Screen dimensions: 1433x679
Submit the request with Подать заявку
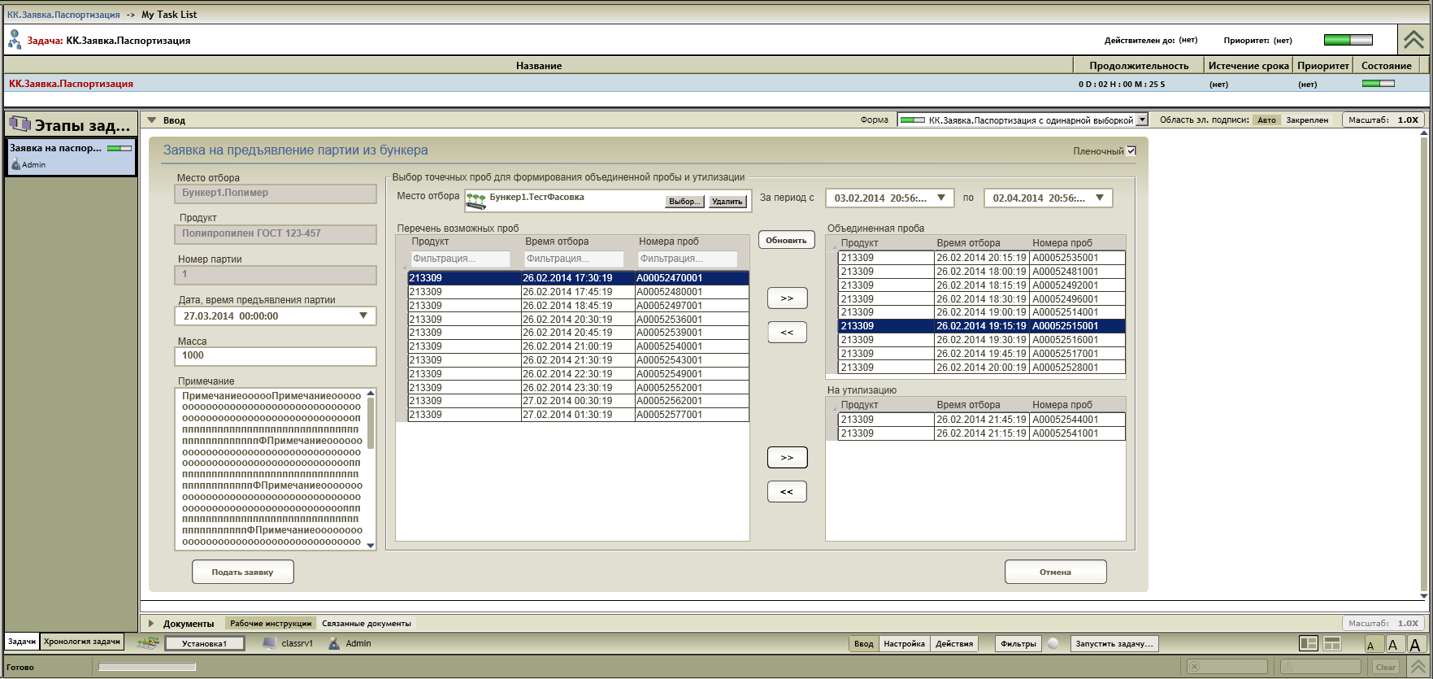click(243, 572)
